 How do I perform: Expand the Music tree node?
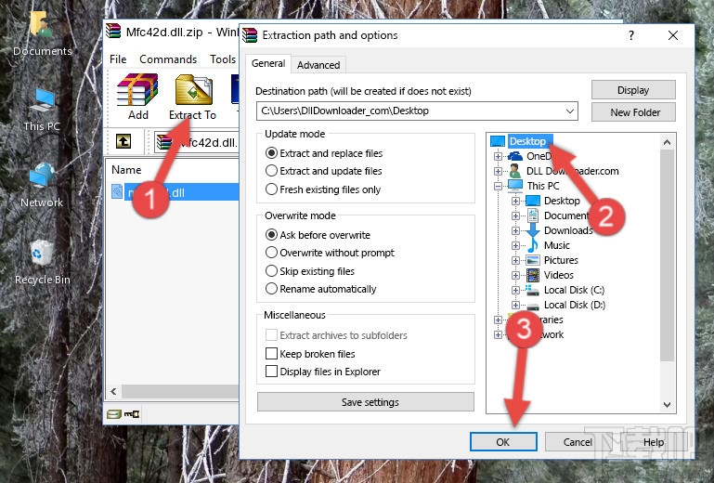(515, 245)
